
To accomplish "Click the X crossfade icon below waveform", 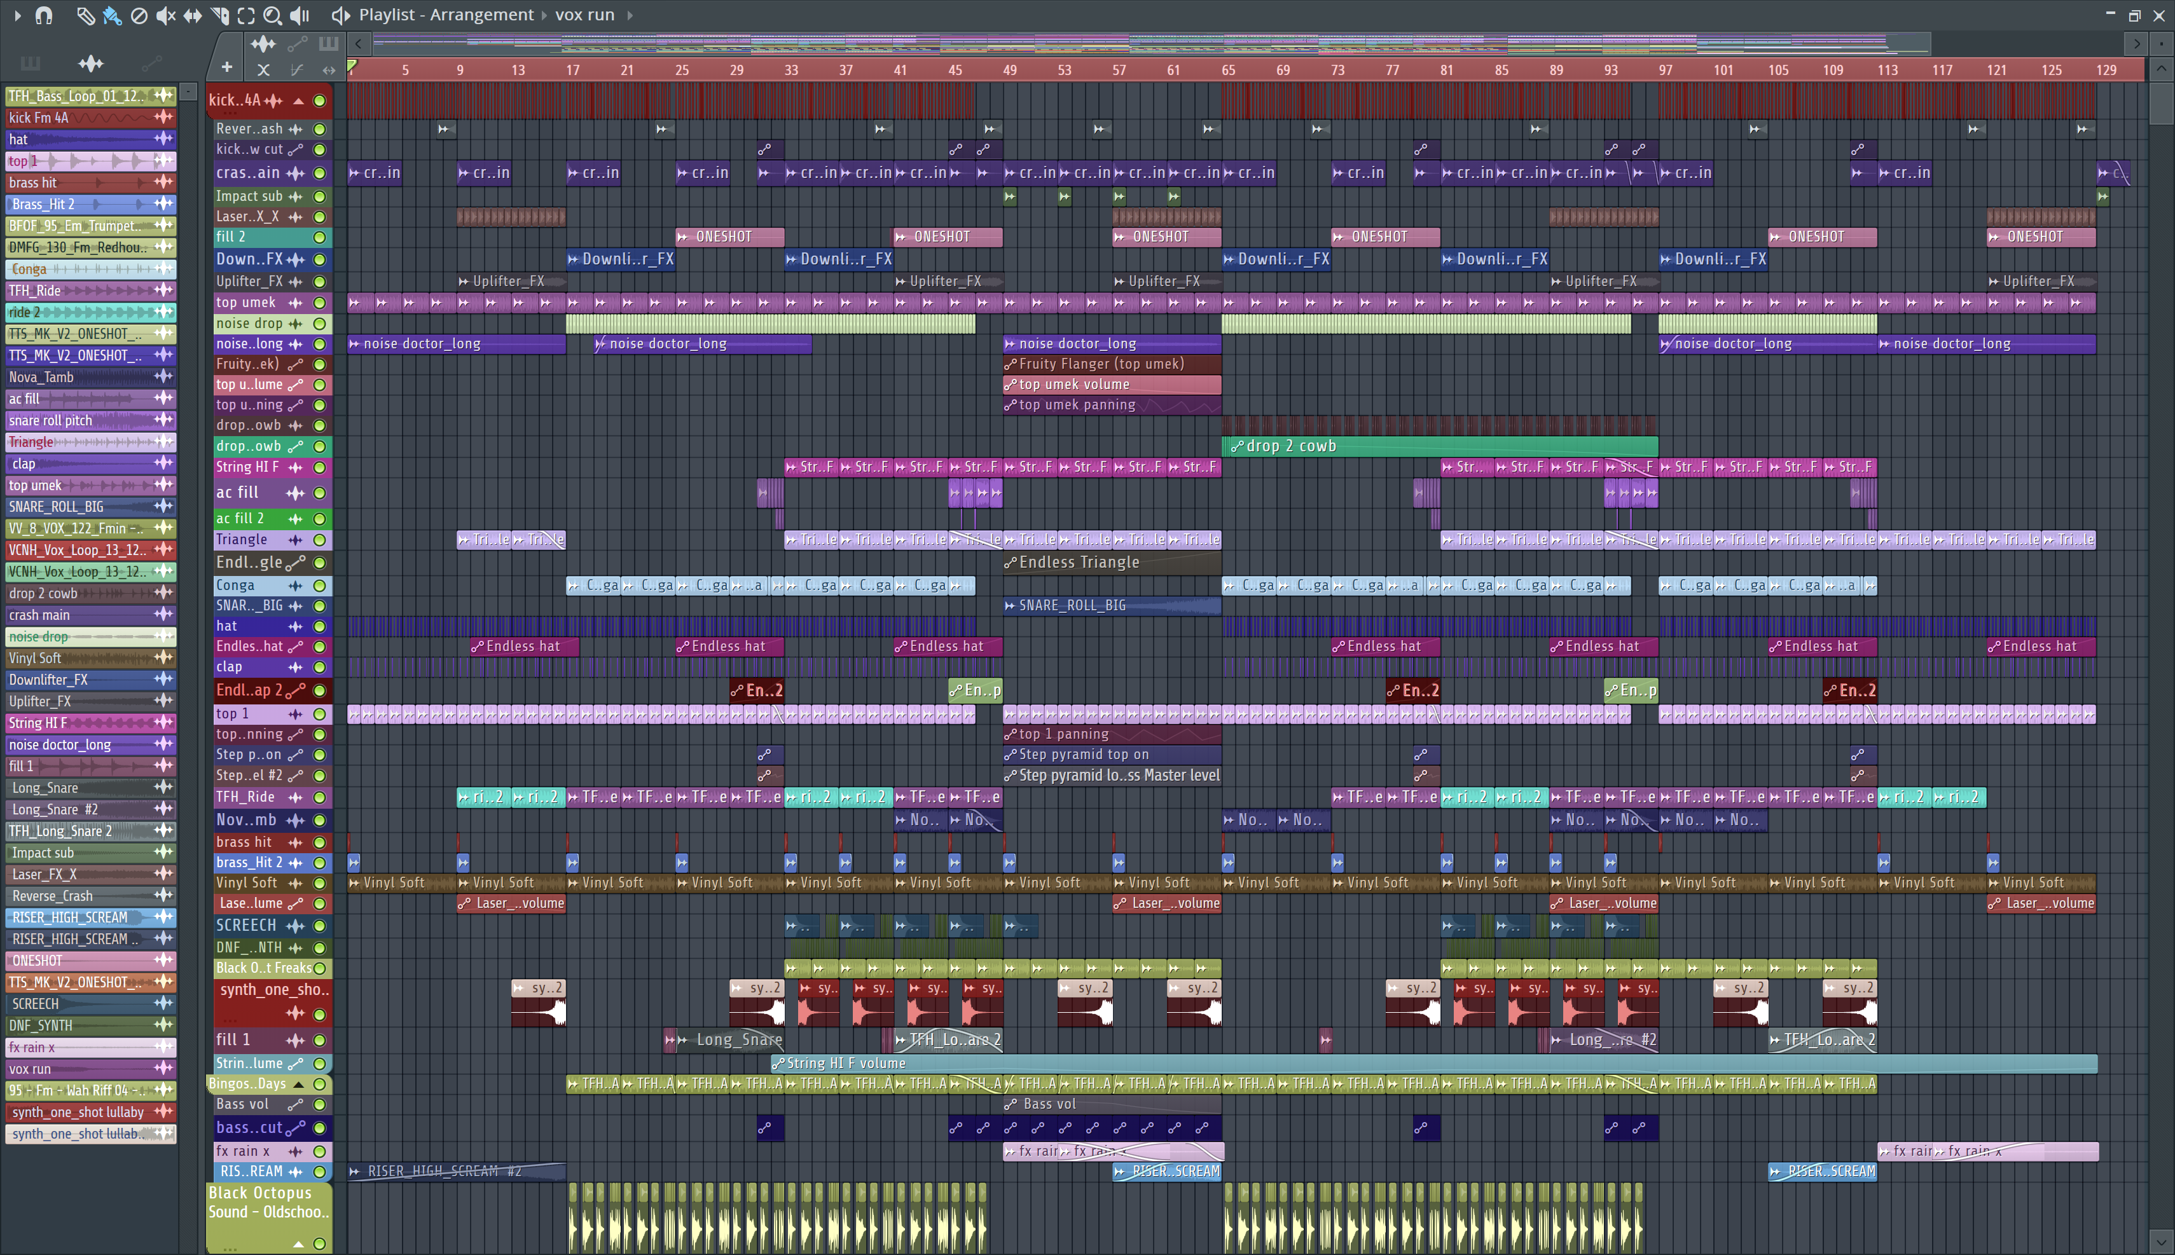I will 264,70.
